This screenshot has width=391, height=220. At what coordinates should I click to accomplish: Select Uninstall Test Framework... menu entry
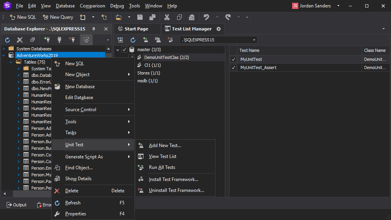(175, 190)
